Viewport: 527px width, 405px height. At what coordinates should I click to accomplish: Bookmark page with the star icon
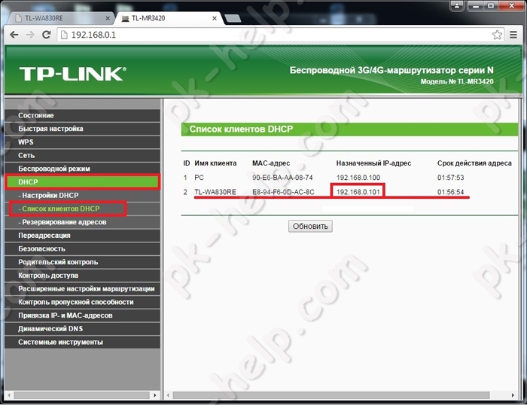(x=497, y=35)
